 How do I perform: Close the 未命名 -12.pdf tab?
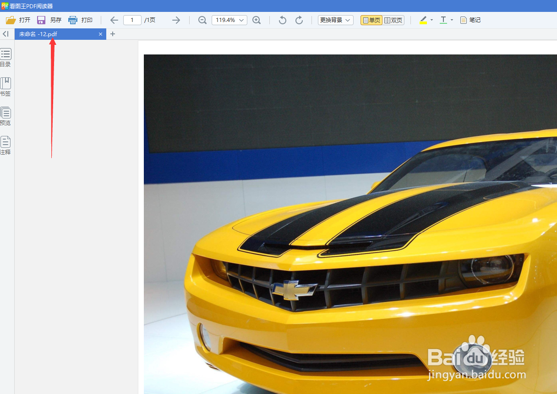coord(101,34)
